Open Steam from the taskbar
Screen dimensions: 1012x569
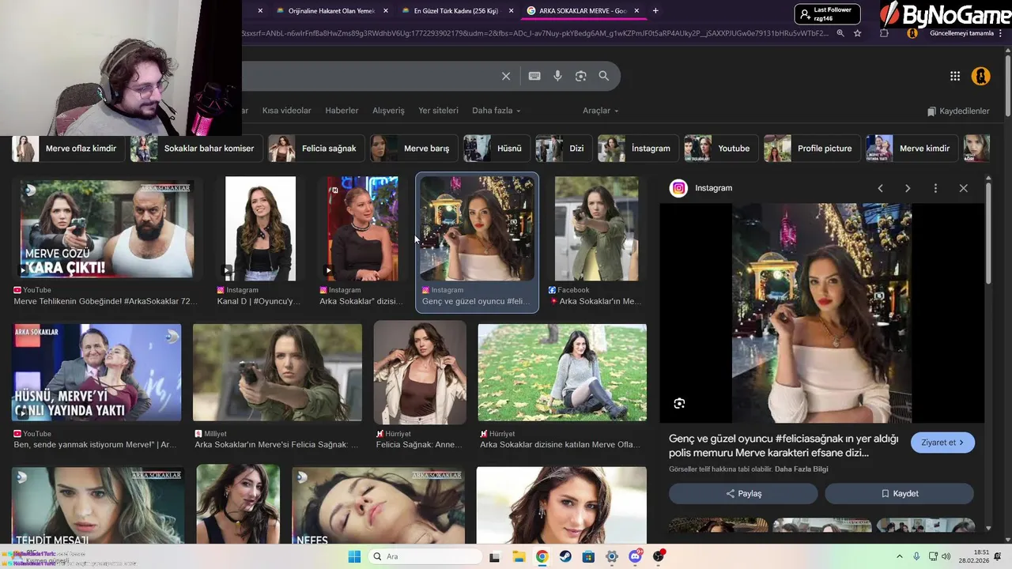click(x=565, y=556)
